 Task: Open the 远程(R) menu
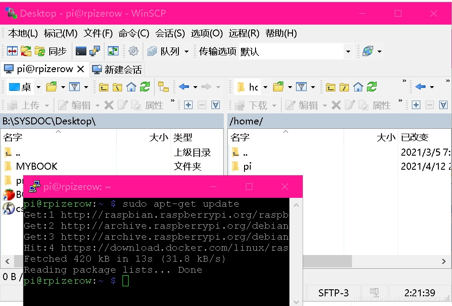click(x=244, y=33)
